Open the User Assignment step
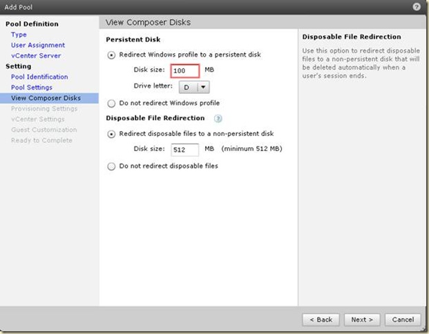The image size is (429, 334). [x=38, y=45]
